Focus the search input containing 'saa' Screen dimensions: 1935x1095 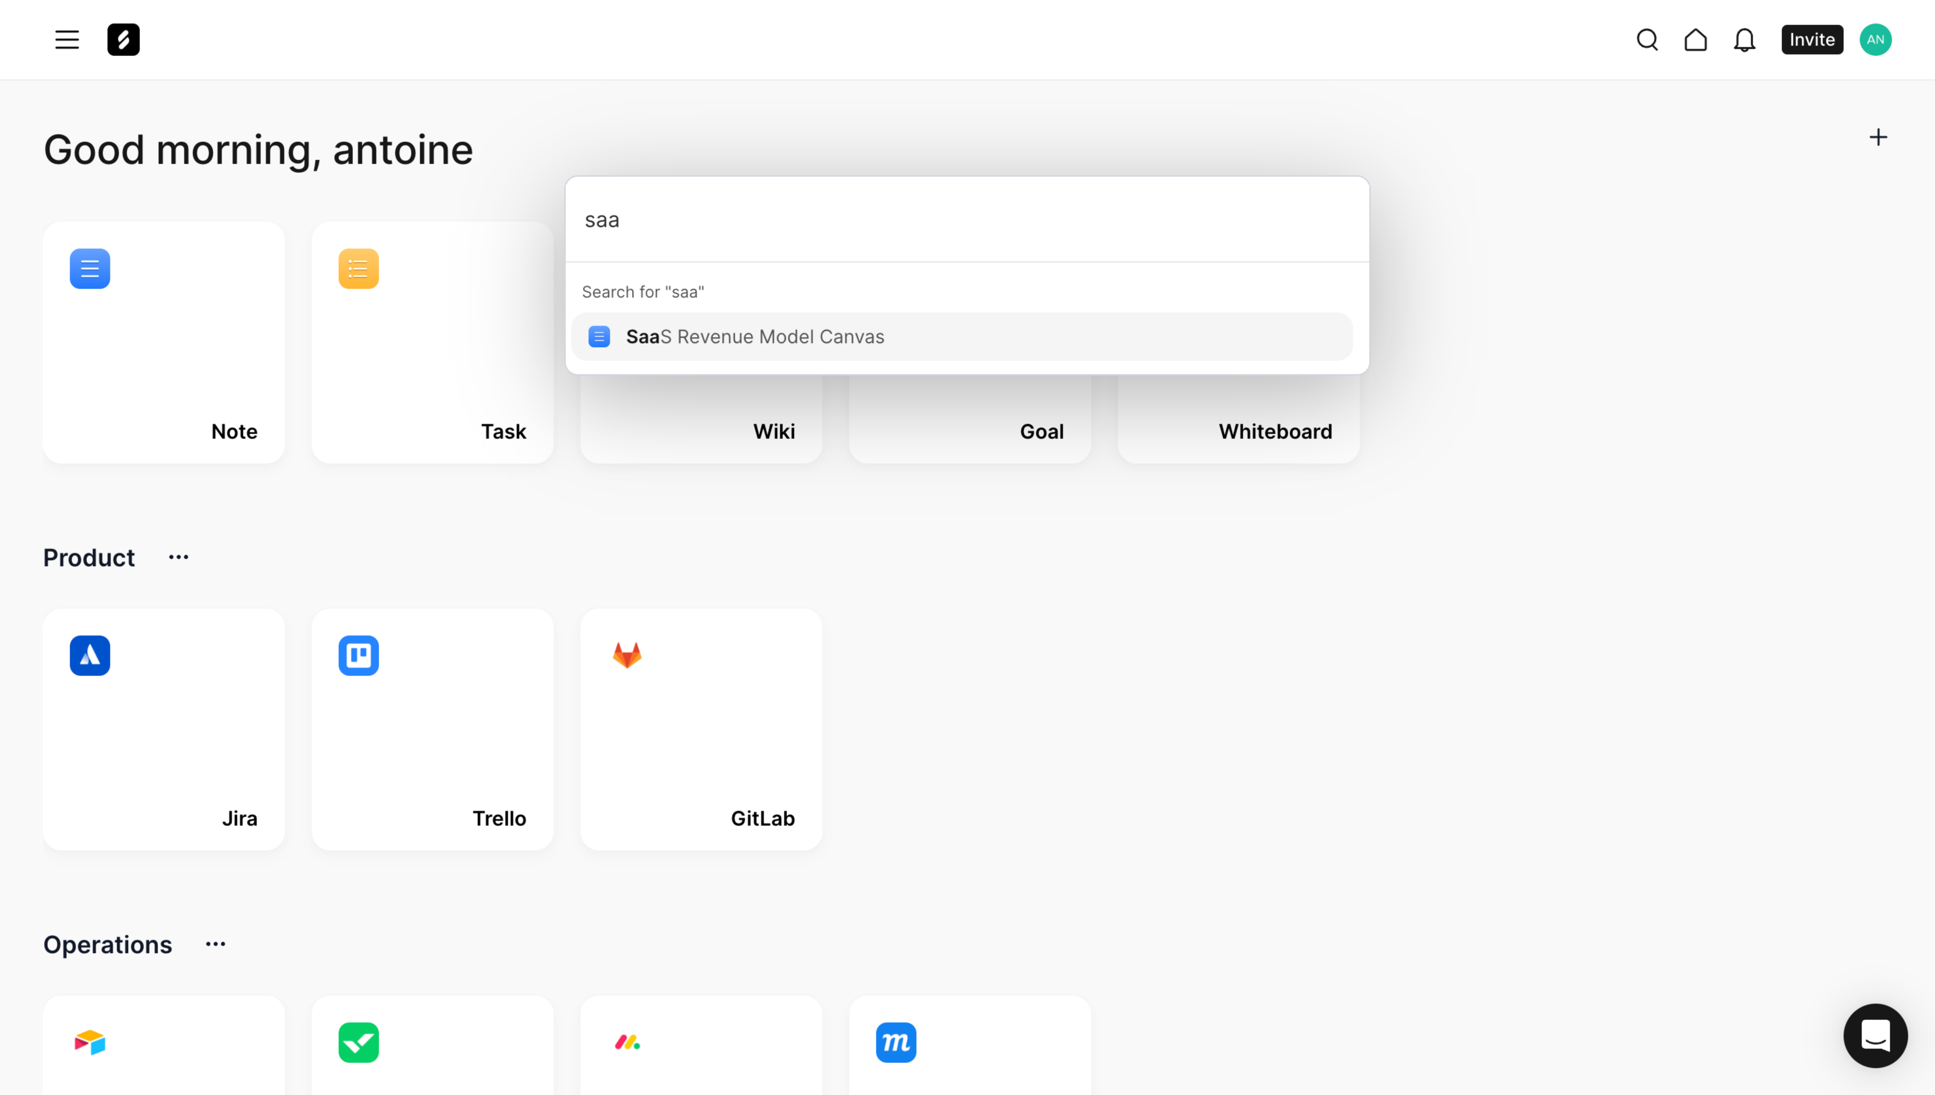tap(966, 220)
